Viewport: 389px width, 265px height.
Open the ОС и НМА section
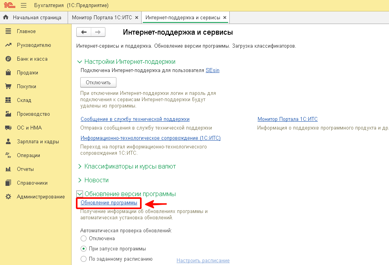point(29,128)
